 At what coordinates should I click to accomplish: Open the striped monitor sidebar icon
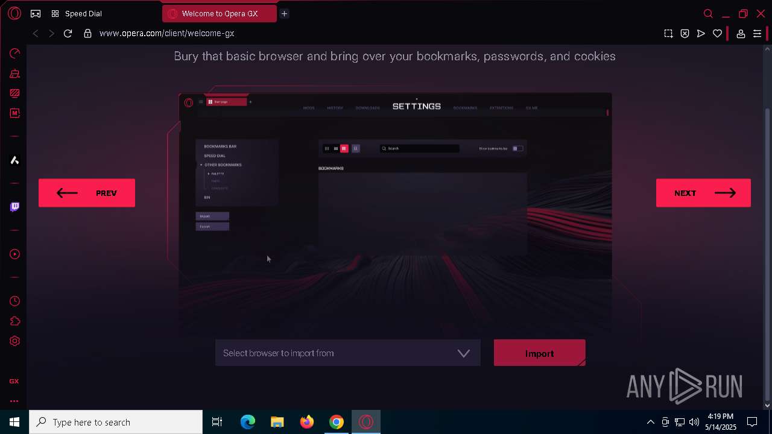coord(14,93)
